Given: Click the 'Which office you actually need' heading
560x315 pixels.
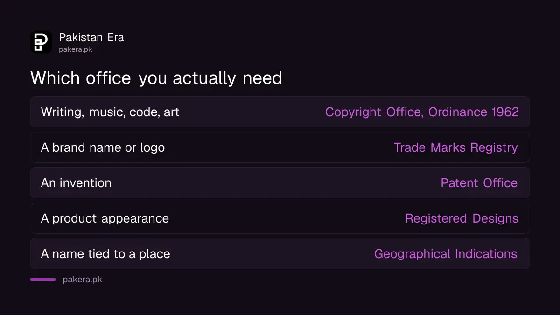Looking at the screenshot, I should point(156,78).
